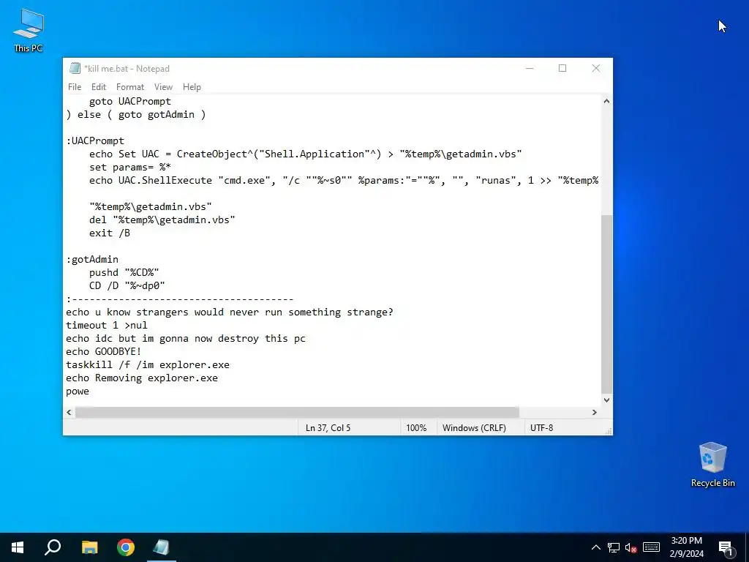
Task: Click 'UTF-8' encoding in the status bar
Action: click(542, 427)
